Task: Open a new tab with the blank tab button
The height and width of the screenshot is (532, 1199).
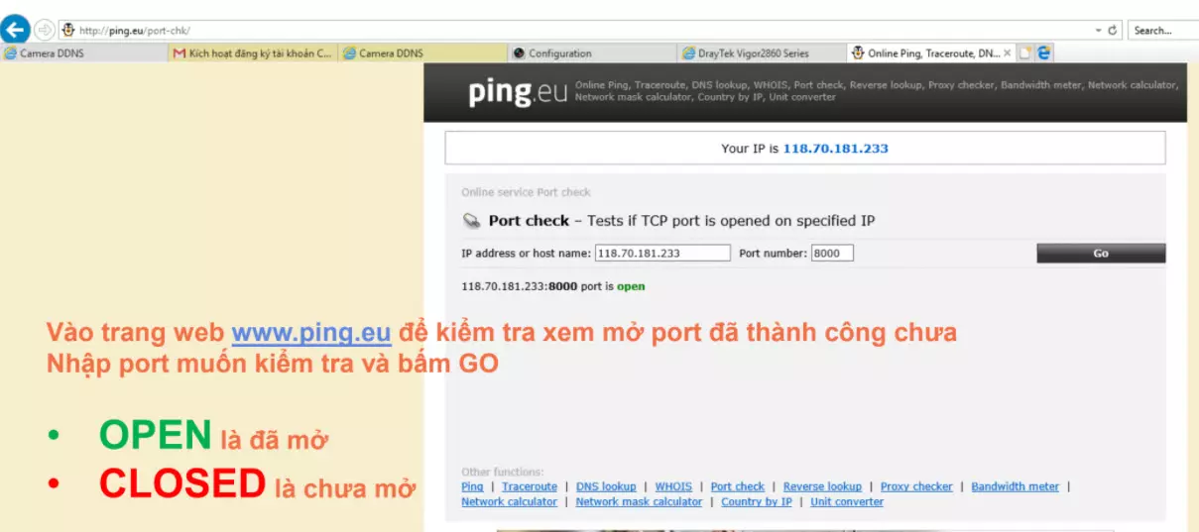Action: [x=1025, y=53]
